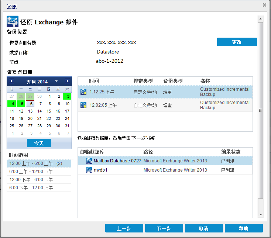Screen dimensions: 271x238
Task: Click xxx. xxx. xxx. xxx server address
Action: tap(117, 42)
